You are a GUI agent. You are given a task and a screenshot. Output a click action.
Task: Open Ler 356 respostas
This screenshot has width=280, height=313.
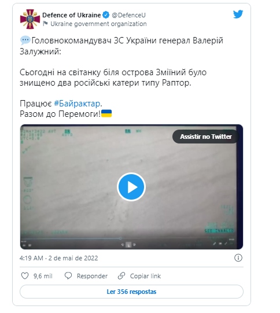tap(131, 292)
